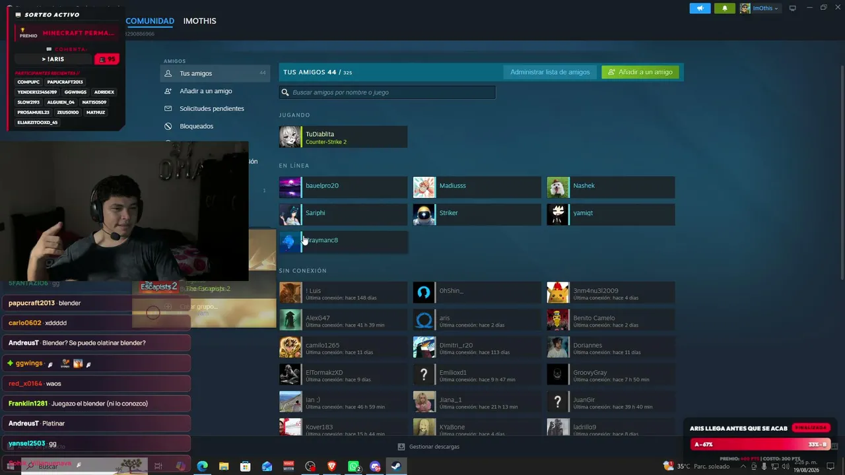845x475 pixels.
Task: Open offline friend JuanGir
Action: tap(611, 402)
